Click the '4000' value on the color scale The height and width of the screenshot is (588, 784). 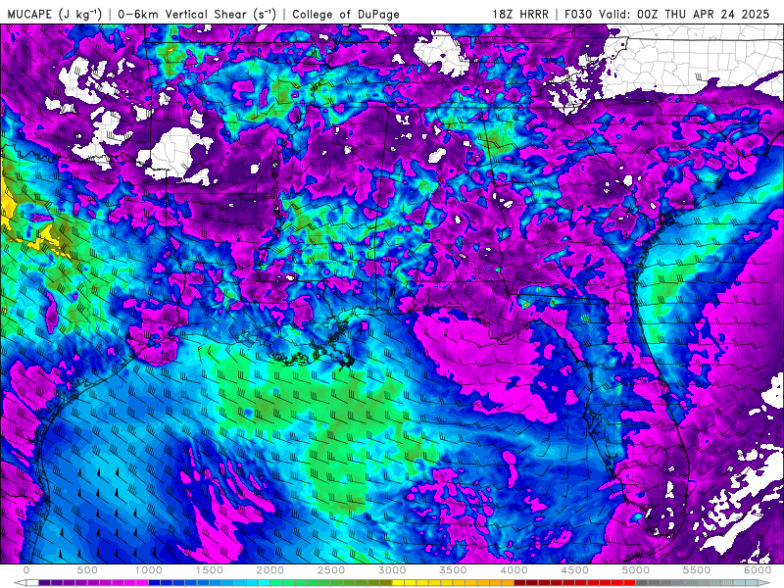point(514,570)
